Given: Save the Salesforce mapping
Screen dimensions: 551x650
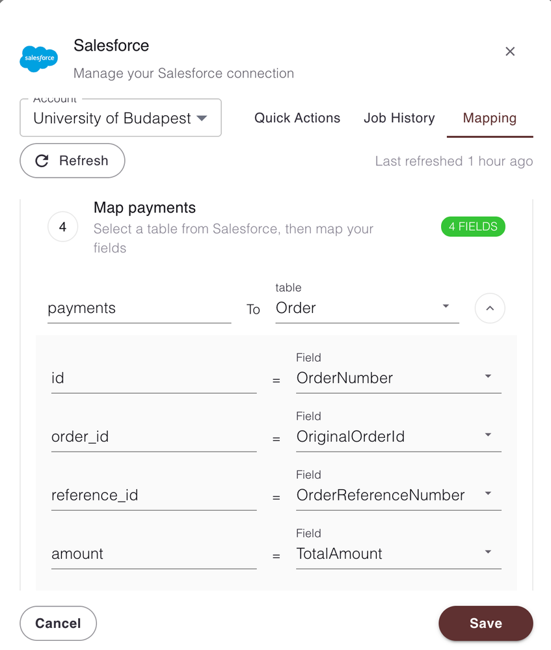Looking at the screenshot, I should [x=485, y=623].
